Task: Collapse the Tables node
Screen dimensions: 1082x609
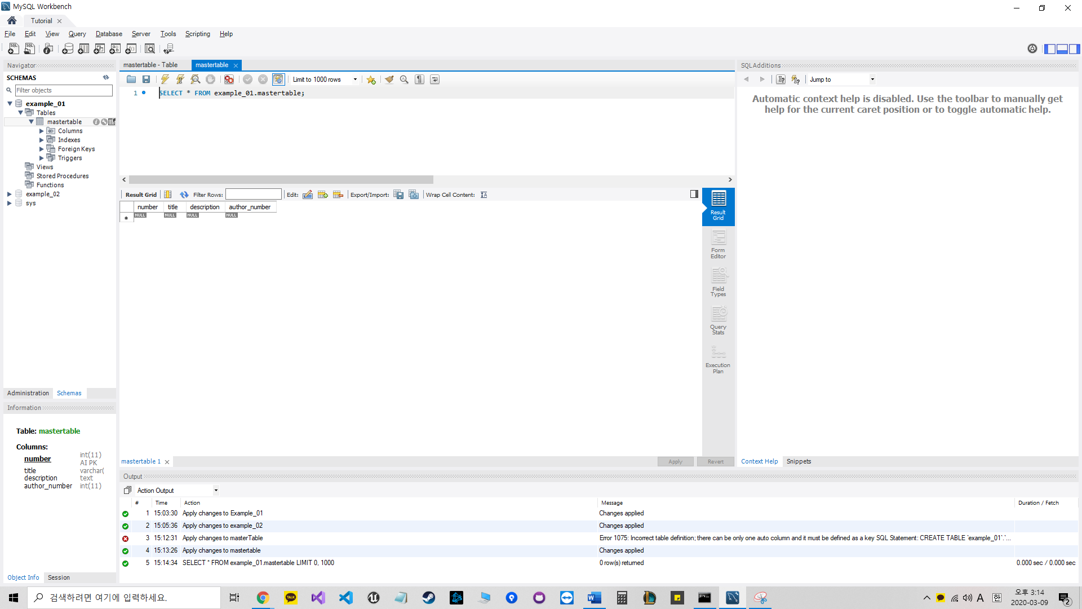Action: point(20,113)
